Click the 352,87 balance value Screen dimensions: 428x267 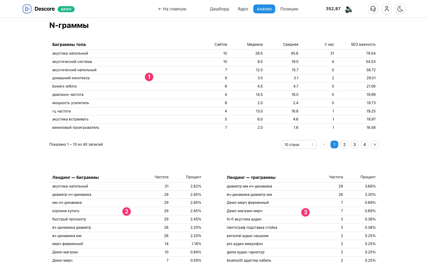[x=333, y=9]
